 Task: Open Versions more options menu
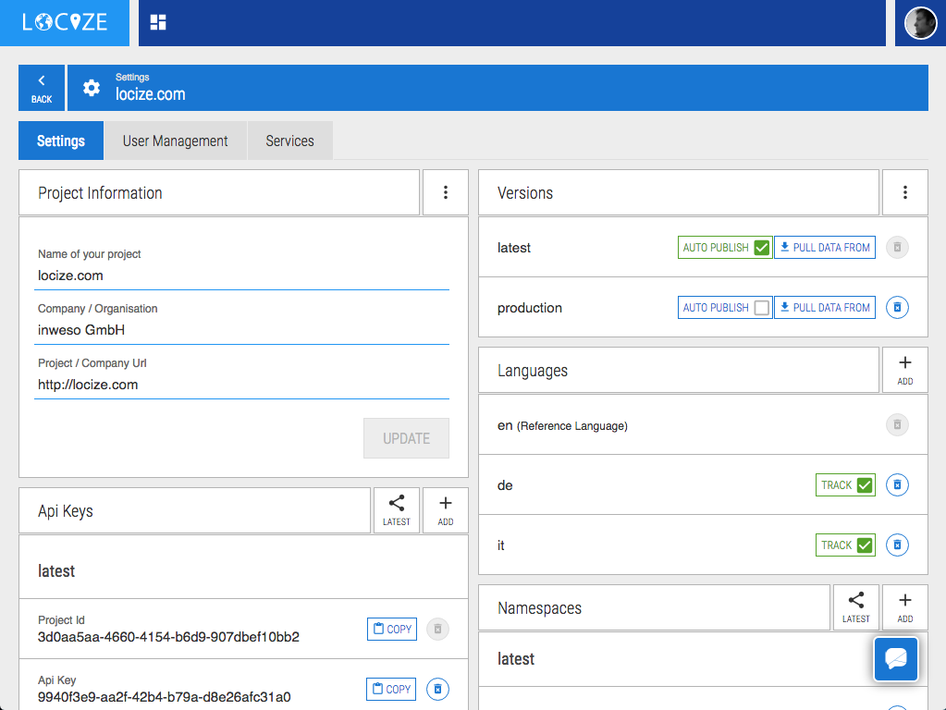point(904,192)
